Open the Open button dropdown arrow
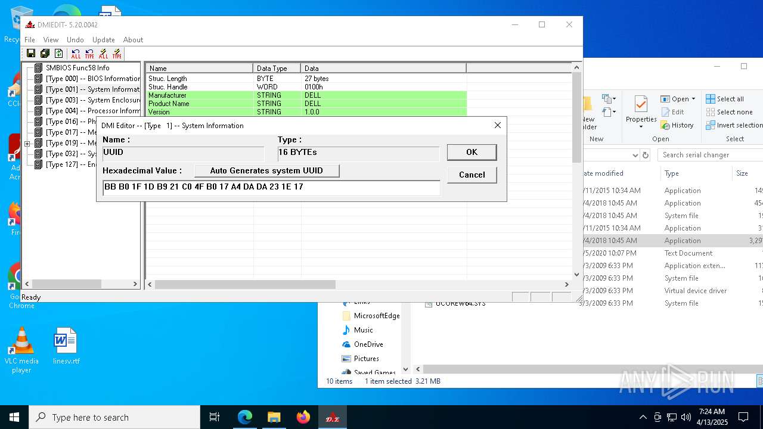Screen dimensions: 763x429 click(693, 99)
